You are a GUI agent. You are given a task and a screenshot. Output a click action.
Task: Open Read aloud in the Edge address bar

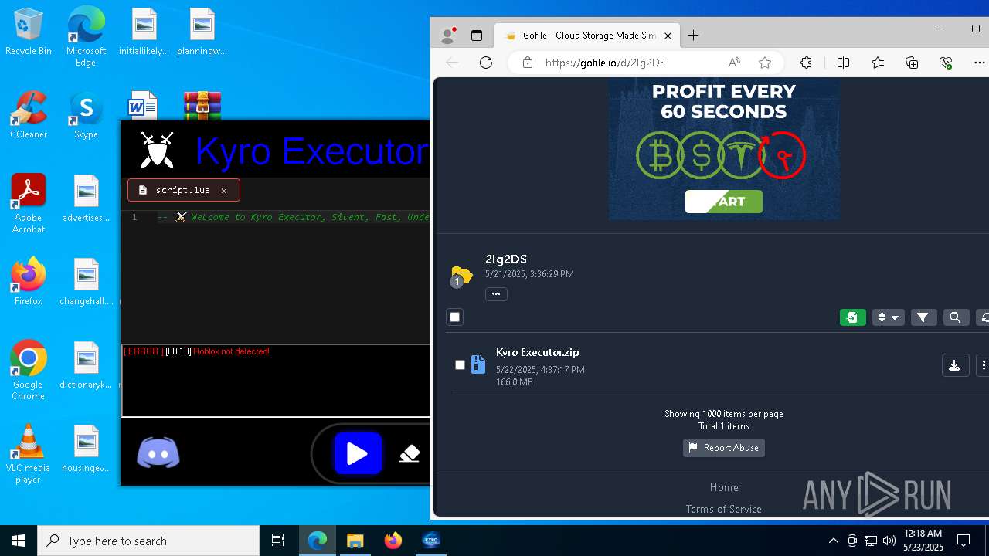click(734, 63)
